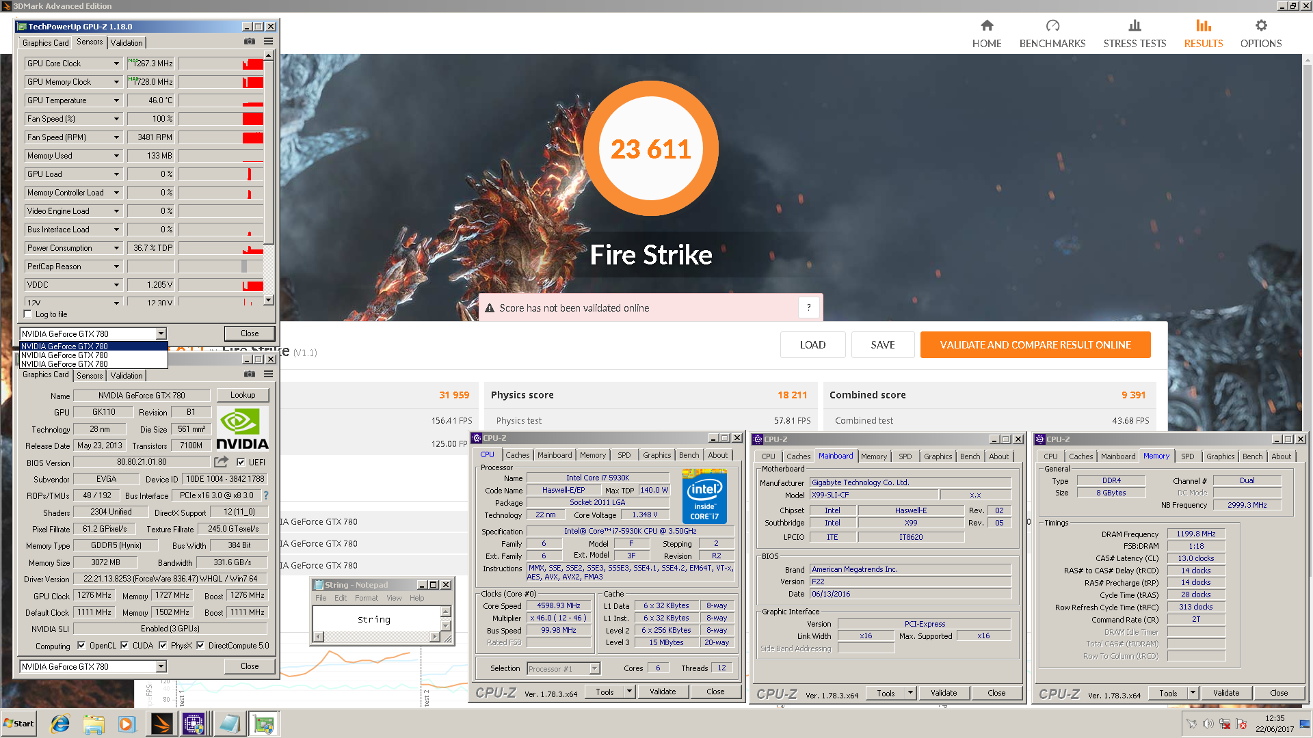Open Windows Media Player in the taskbar
This screenshot has width=1313, height=738.
[127, 724]
